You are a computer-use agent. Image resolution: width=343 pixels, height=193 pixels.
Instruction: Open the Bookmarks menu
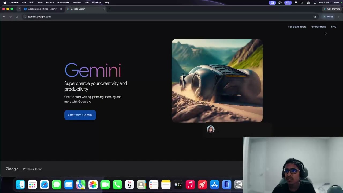pyautogui.click(x=63, y=3)
